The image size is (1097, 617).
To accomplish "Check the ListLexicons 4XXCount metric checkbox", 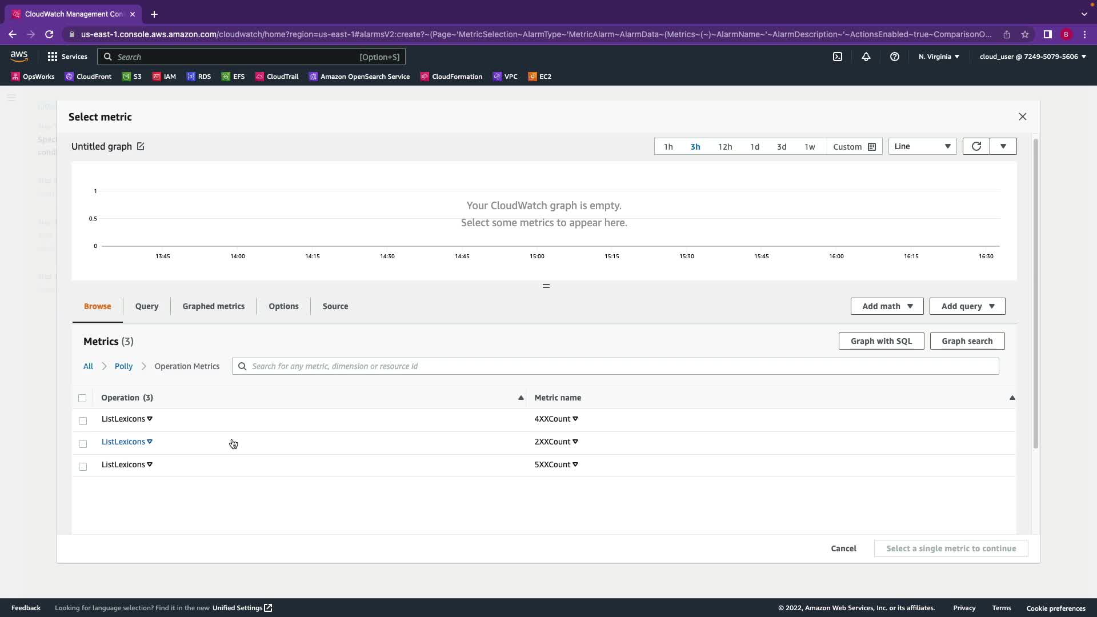I will 83,421.
